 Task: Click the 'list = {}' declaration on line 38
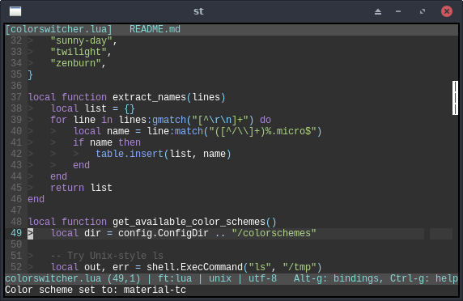point(109,108)
